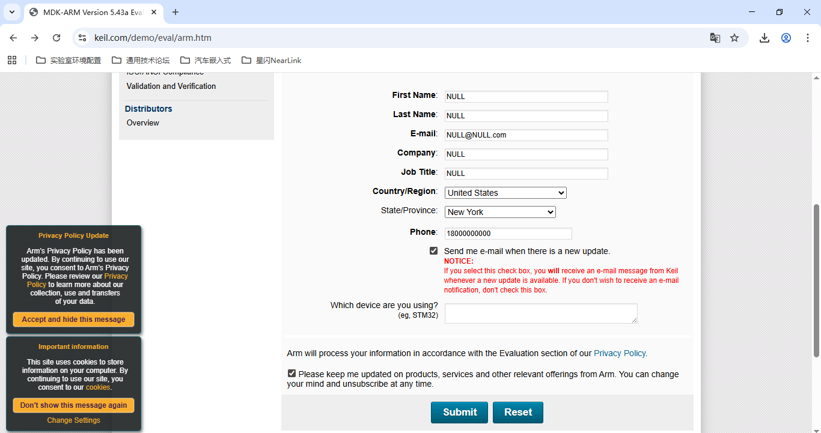821x433 pixels.
Task: Click the E-mail input field
Action: (x=526, y=135)
